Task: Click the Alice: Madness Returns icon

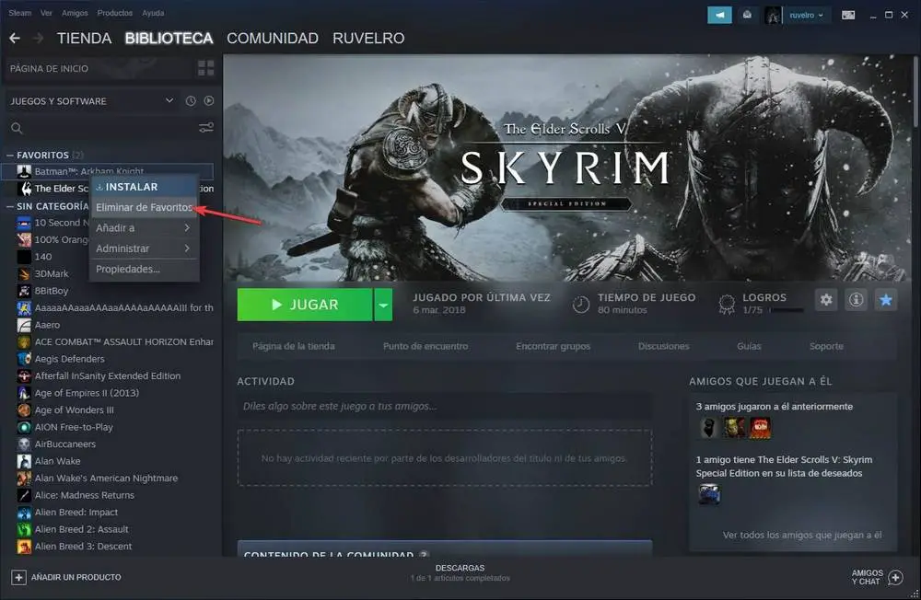Action: click(x=24, y=495)
